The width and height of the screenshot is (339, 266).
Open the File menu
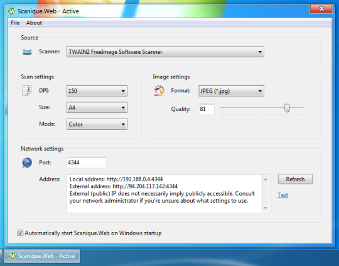tap(15, 23)
